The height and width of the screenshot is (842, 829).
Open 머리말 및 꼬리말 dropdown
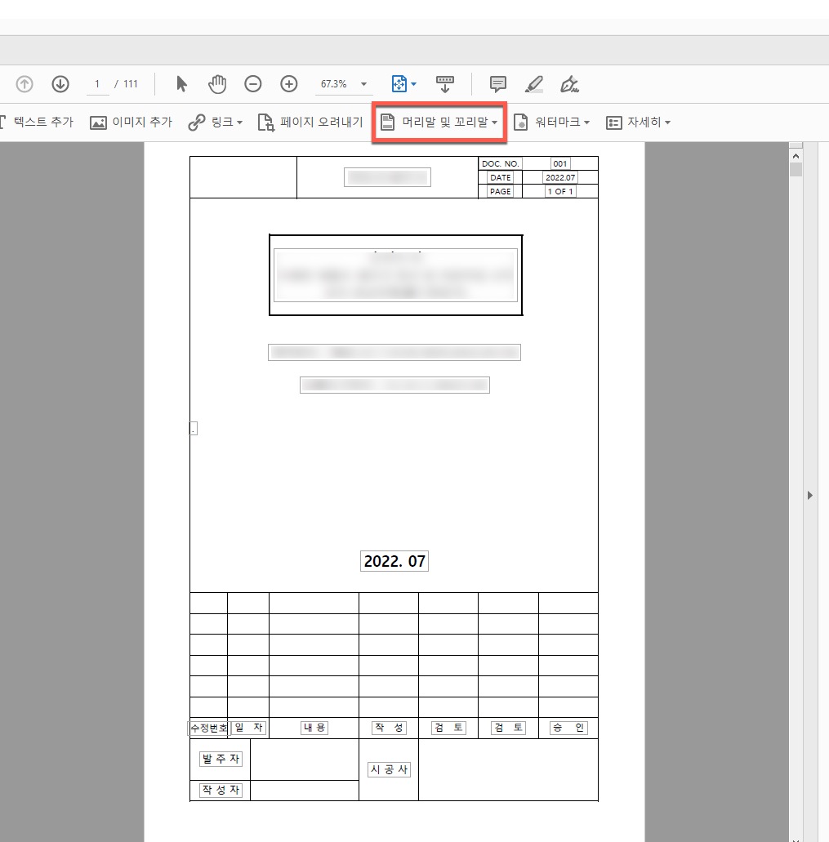[439, 122]
